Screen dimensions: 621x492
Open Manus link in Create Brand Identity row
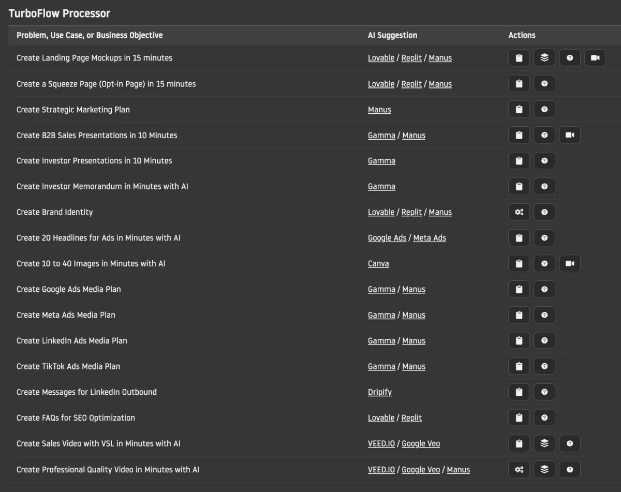440,212
